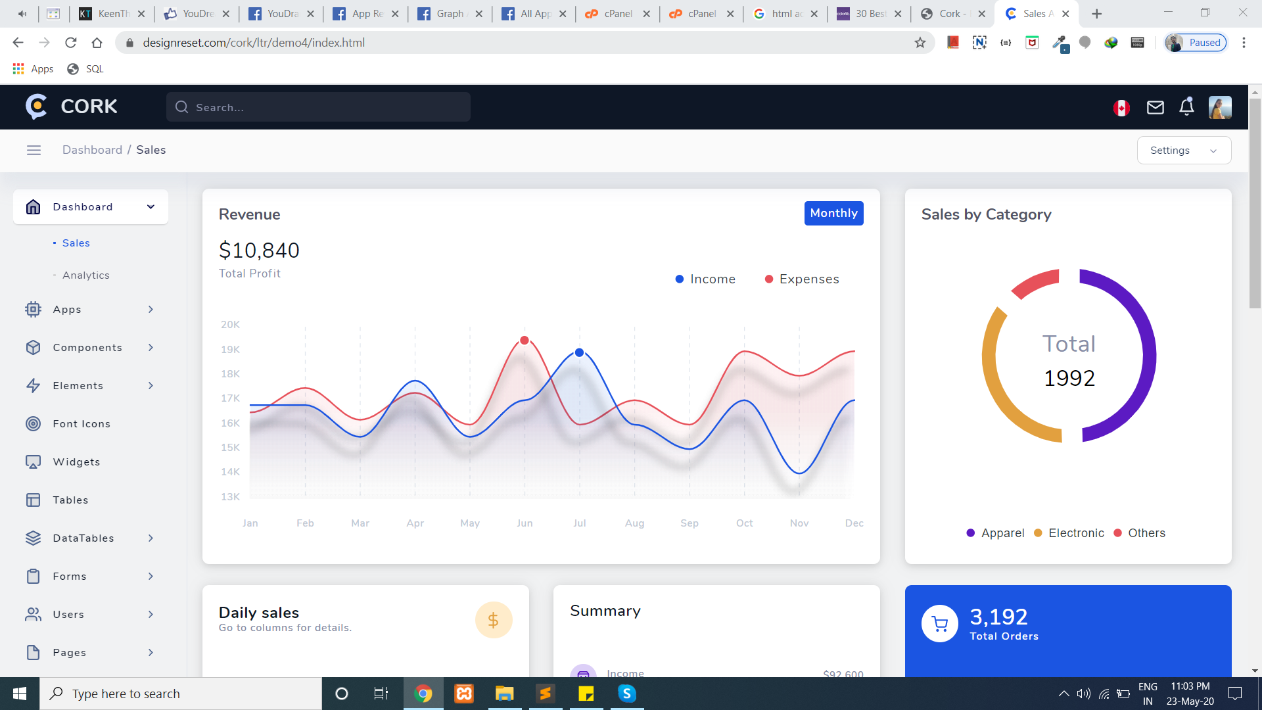Toggle the Apparel category in the donut legend
This screenshot has width=1262, height=710.
(995, 533)
